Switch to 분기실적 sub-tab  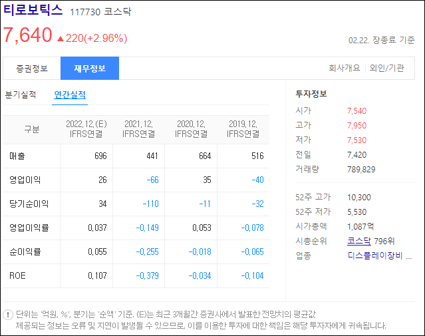[x=21, y=94]
